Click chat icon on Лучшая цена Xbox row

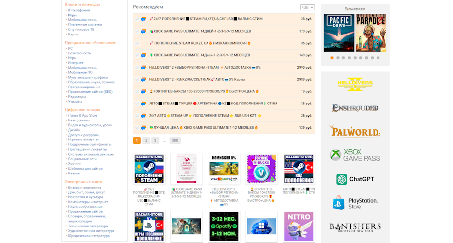pos(144,128)
